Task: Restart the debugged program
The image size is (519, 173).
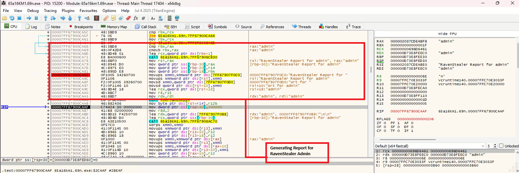Action: [12, 18]
